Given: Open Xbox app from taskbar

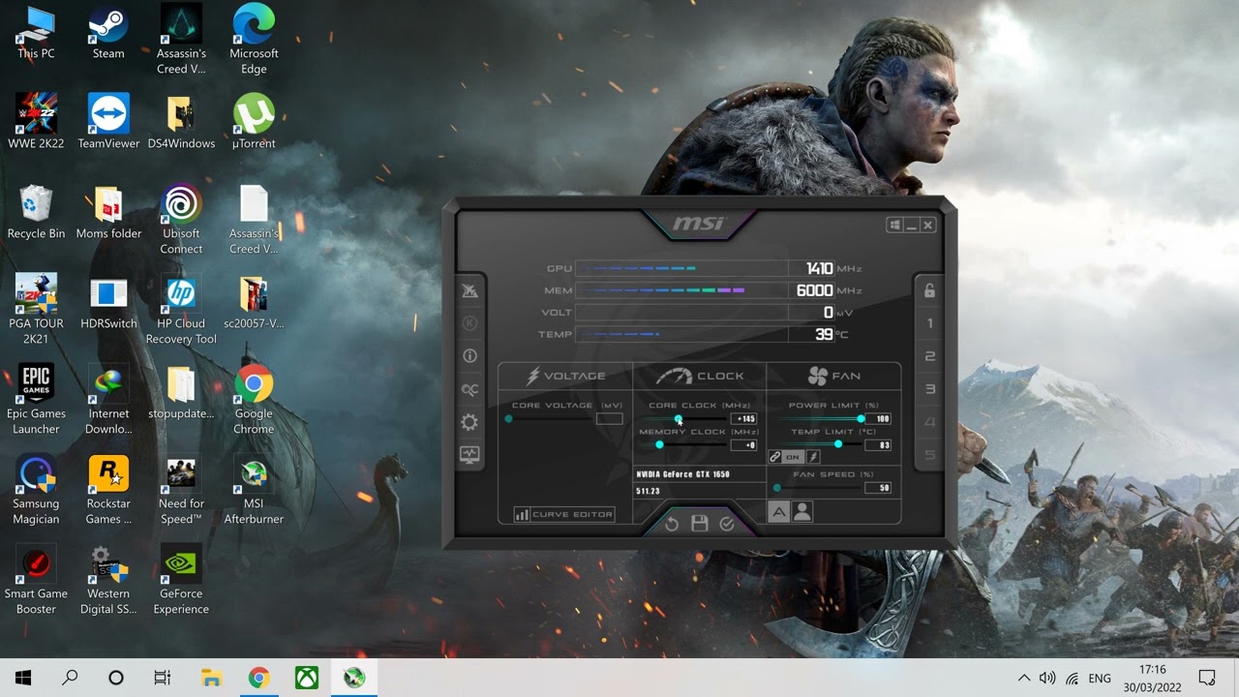Looking at the screenshot, I should tap(307, 678).
